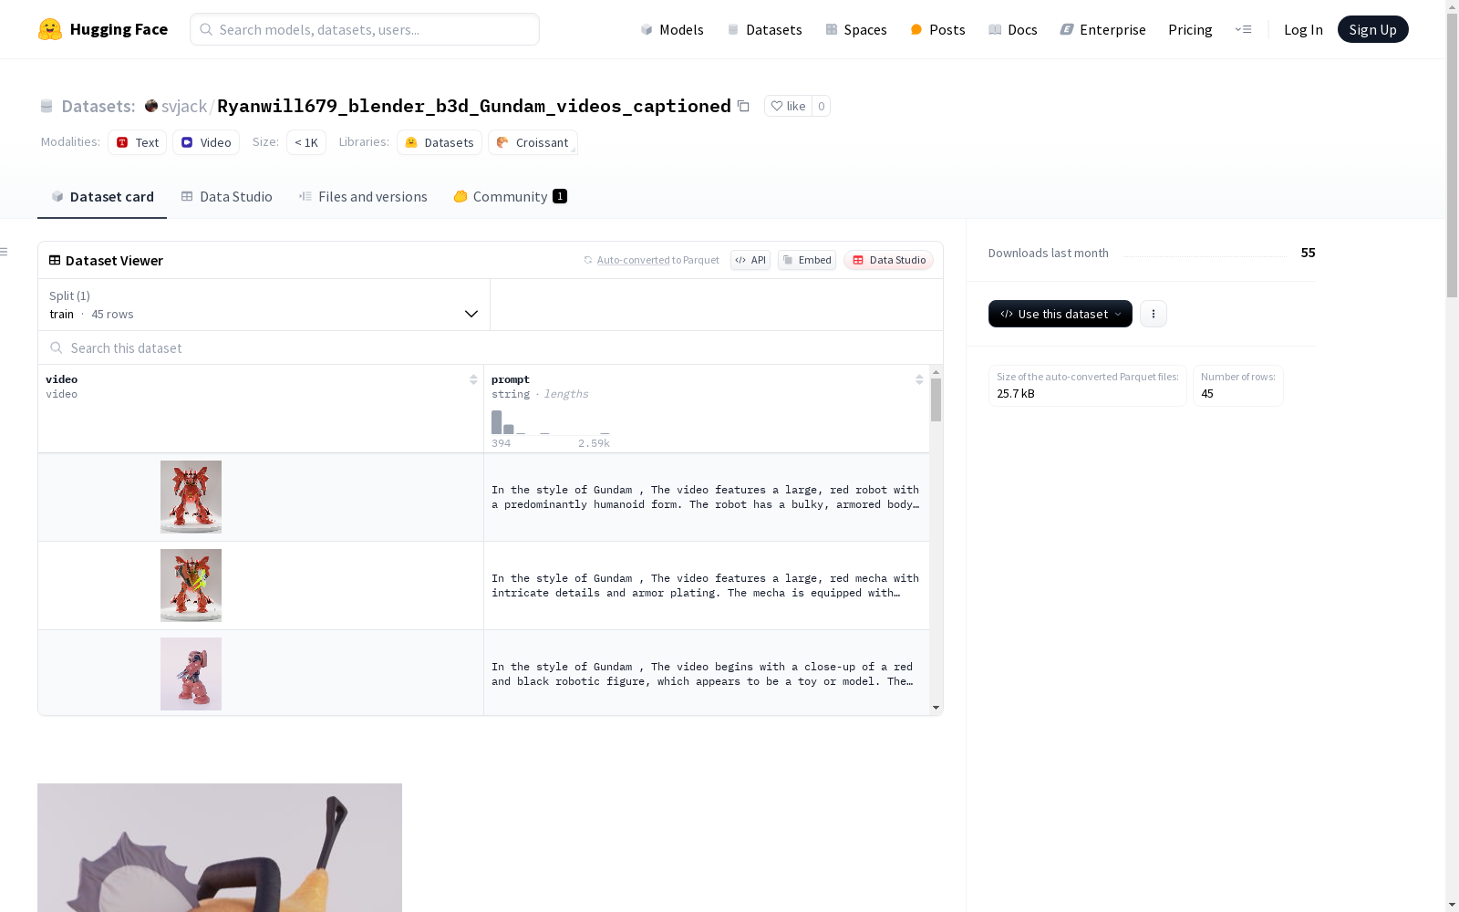The image size is (1459, 912).
Task: Click the Hugging Face logo icon
Action: coord(50,29)
